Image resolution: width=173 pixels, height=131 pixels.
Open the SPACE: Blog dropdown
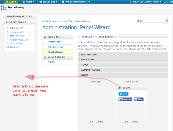[x=48, y=2]
